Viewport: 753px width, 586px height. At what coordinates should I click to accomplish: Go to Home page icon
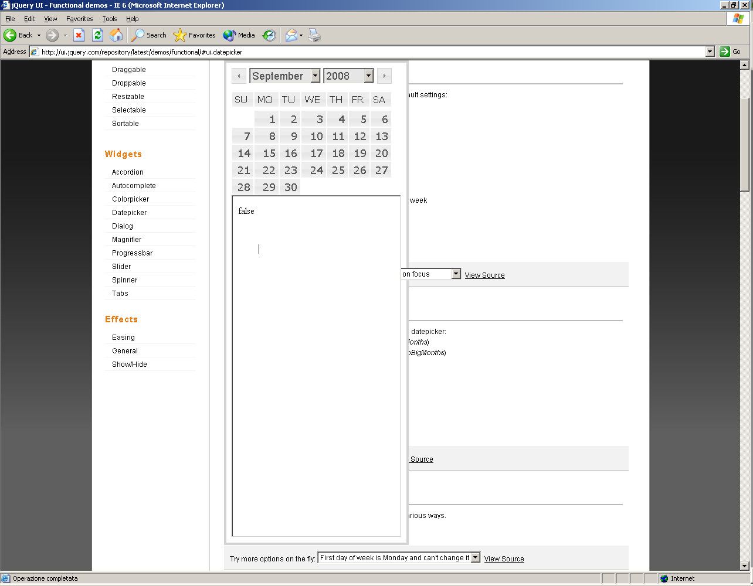[116, 35]
